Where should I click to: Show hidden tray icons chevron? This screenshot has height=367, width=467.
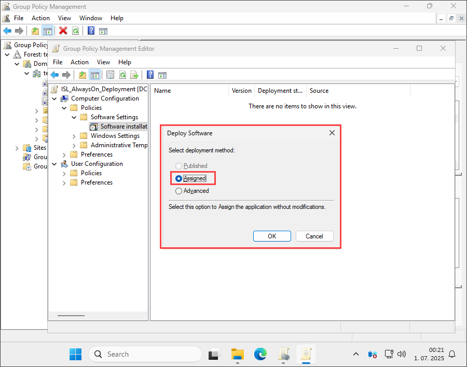pyautogui.click(x=355, y=354)
